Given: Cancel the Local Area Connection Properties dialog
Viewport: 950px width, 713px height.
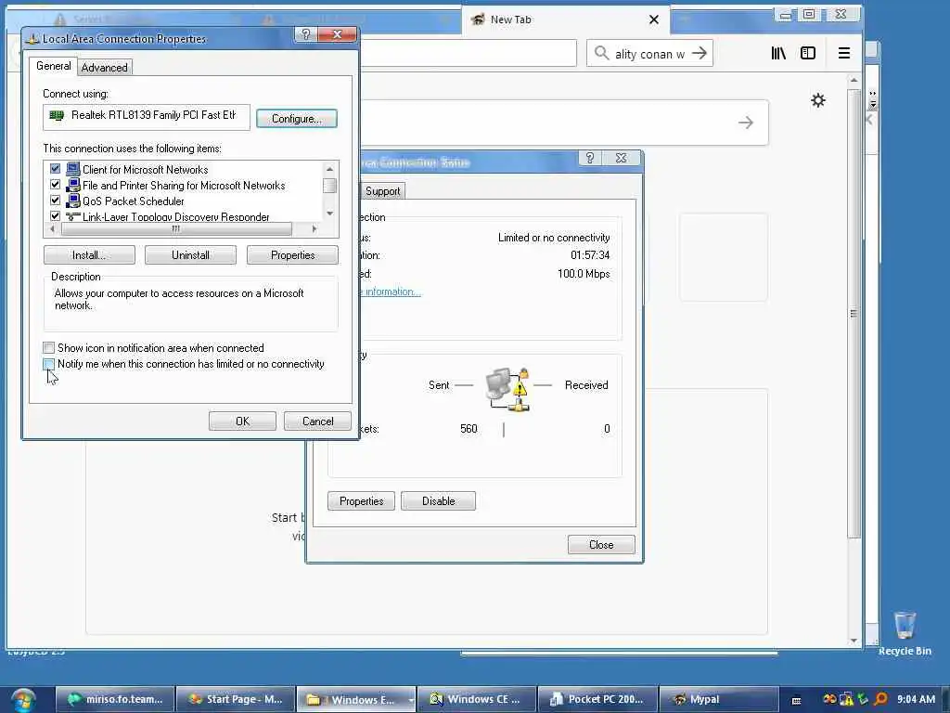Looking at the screenshot, I should (x=317, y=421).
